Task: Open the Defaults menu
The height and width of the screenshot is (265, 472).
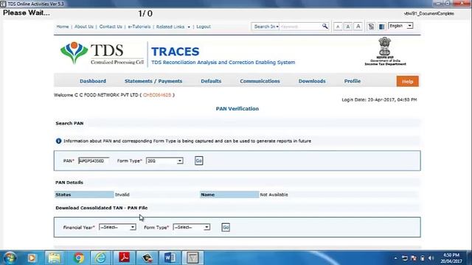Action: coord(211,81)
